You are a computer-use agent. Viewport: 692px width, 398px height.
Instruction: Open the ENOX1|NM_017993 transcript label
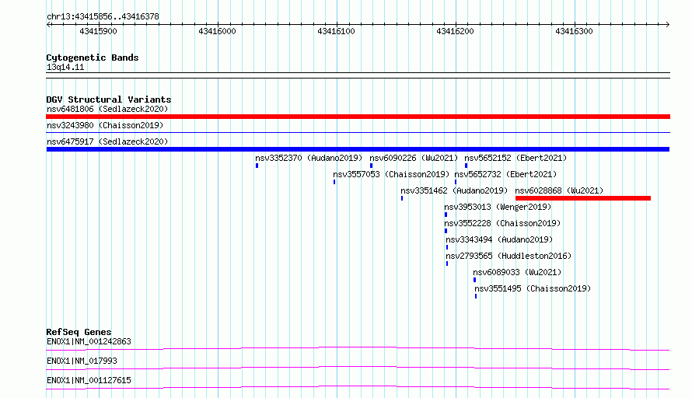coord(82,361)
